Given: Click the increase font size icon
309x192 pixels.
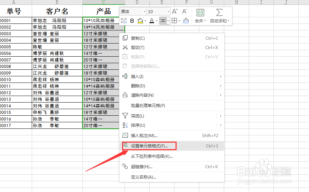Looking at the screenshot, I should tap(175, 12).
